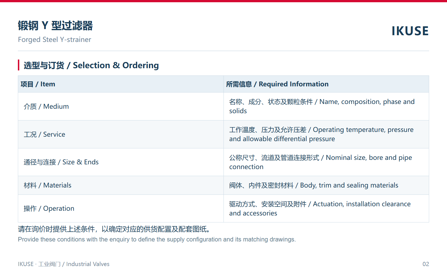Click the Name, composition, phase description
This screenshot has height=275, width=447.
pos(322,106)
